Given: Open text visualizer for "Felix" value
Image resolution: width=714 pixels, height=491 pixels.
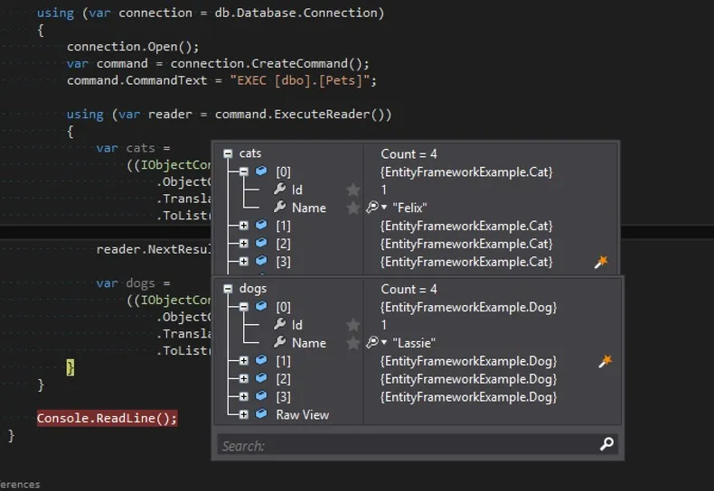Looking at the screenshot, I should pyautogui.click(x=372, y=208).
